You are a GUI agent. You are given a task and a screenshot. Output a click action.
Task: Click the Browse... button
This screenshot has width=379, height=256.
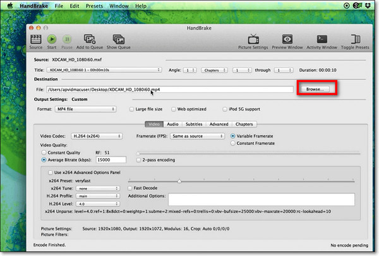coord(315,90)
